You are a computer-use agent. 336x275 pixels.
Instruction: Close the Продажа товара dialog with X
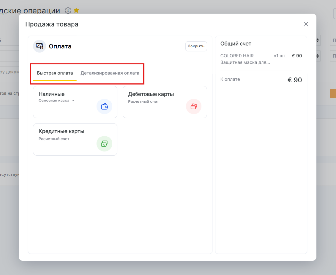(306, 24)
